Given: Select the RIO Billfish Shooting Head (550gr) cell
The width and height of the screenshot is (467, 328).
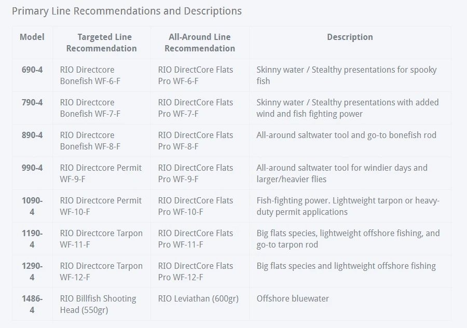Looking at the screenshot, I should click(x=98, y=304).
